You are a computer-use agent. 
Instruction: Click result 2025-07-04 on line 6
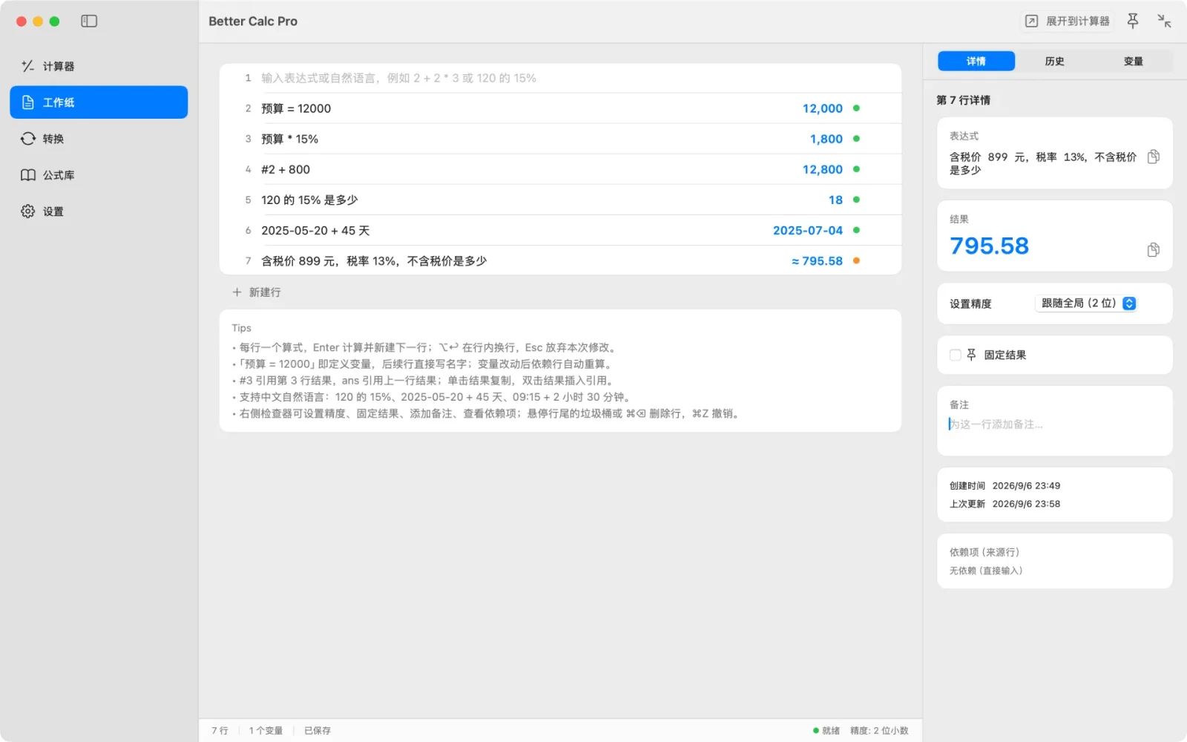pos(807,230)
